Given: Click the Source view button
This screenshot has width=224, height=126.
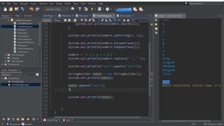Looking at the screenshot, I should [x=47, y=20].
